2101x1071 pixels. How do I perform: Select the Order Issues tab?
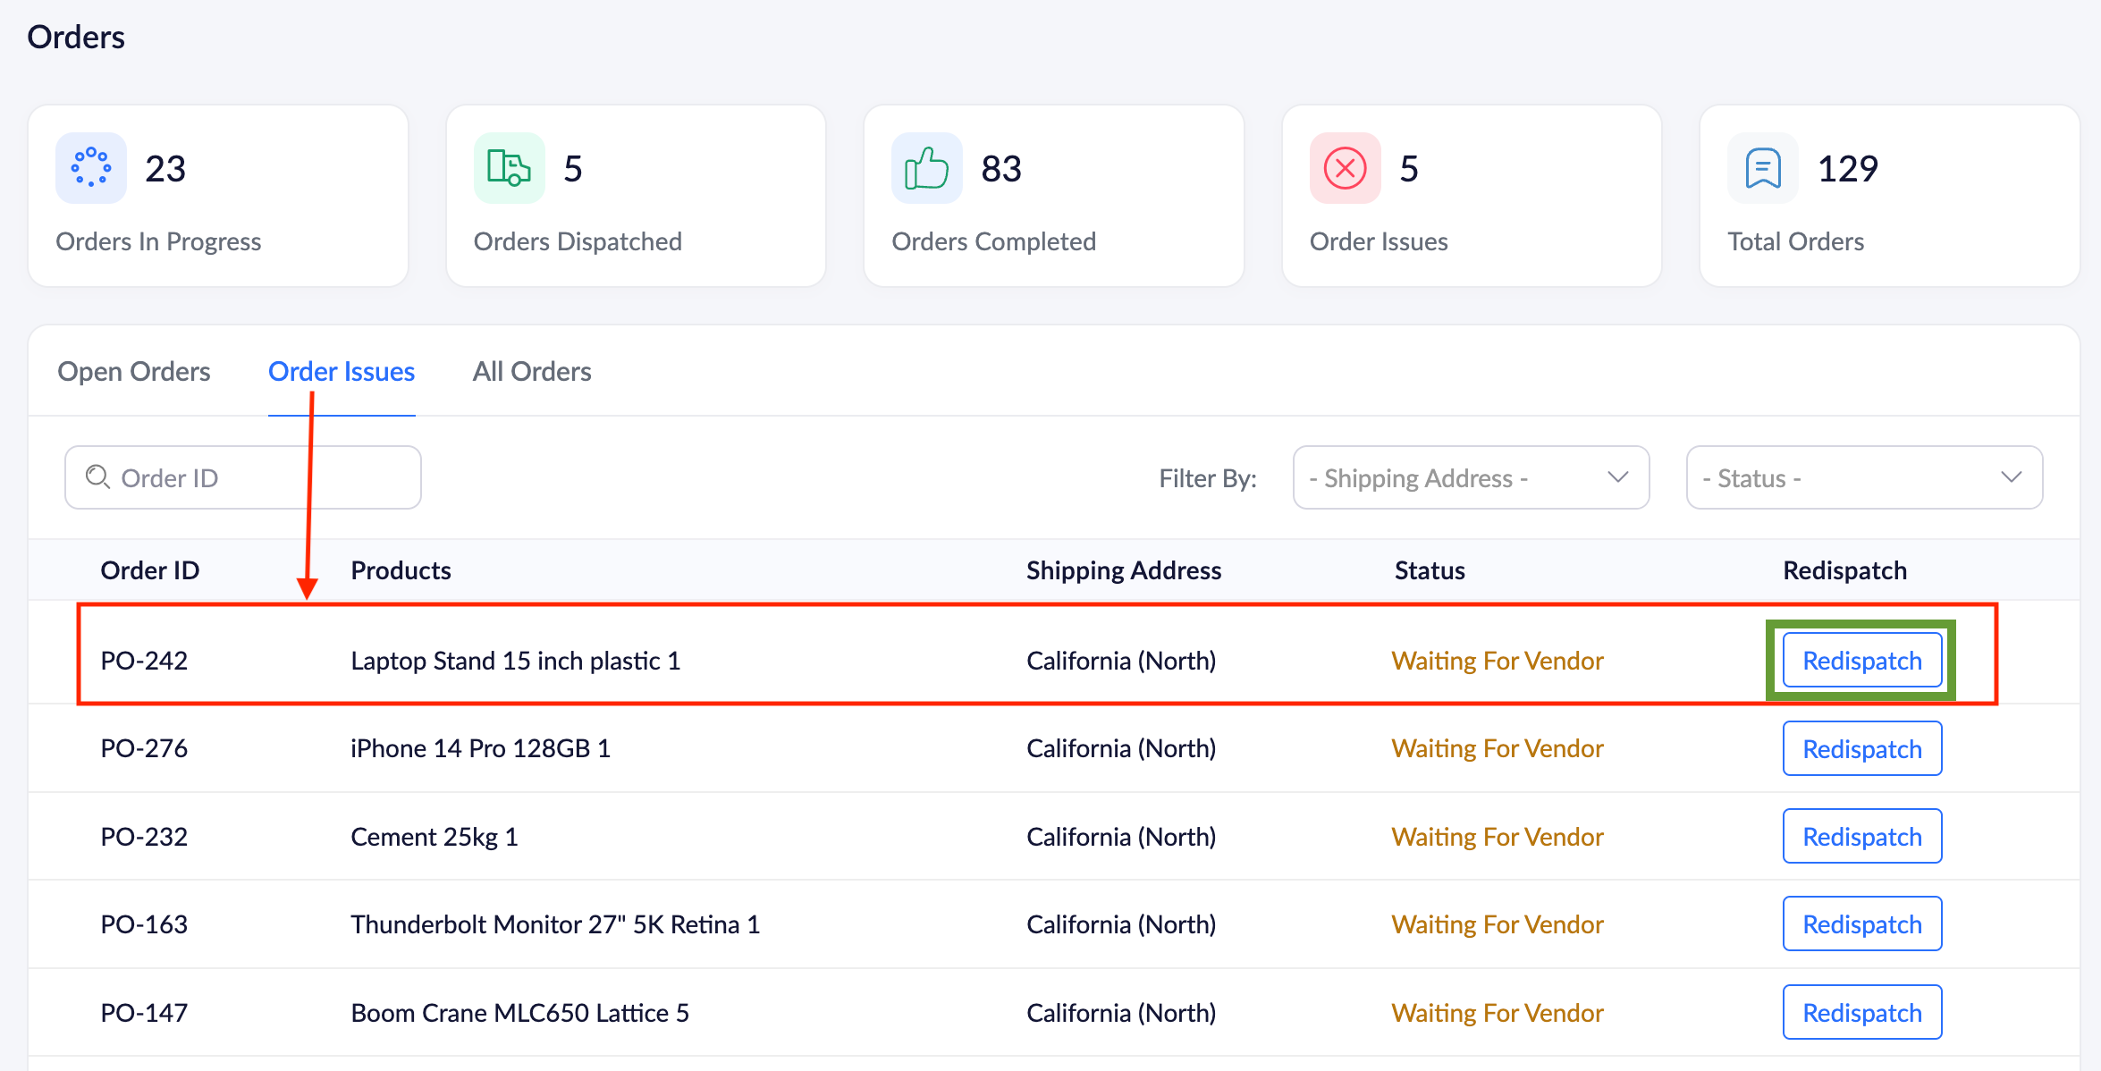pyautogui.click(x=342, y=372)
